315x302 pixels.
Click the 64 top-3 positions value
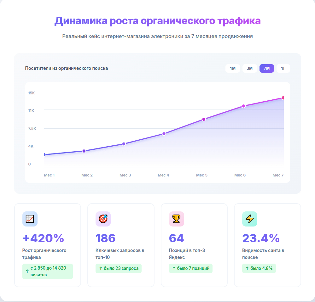tap(176, 238)
